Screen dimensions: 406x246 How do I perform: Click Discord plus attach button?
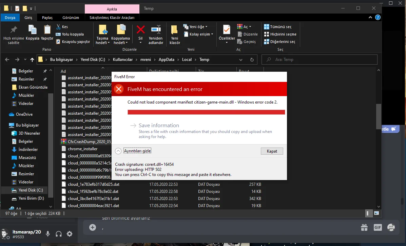tap(93, 227)
